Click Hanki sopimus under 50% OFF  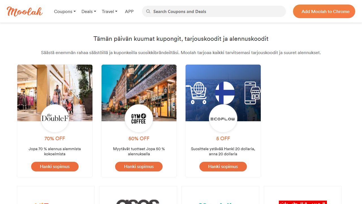pos(139,167)
